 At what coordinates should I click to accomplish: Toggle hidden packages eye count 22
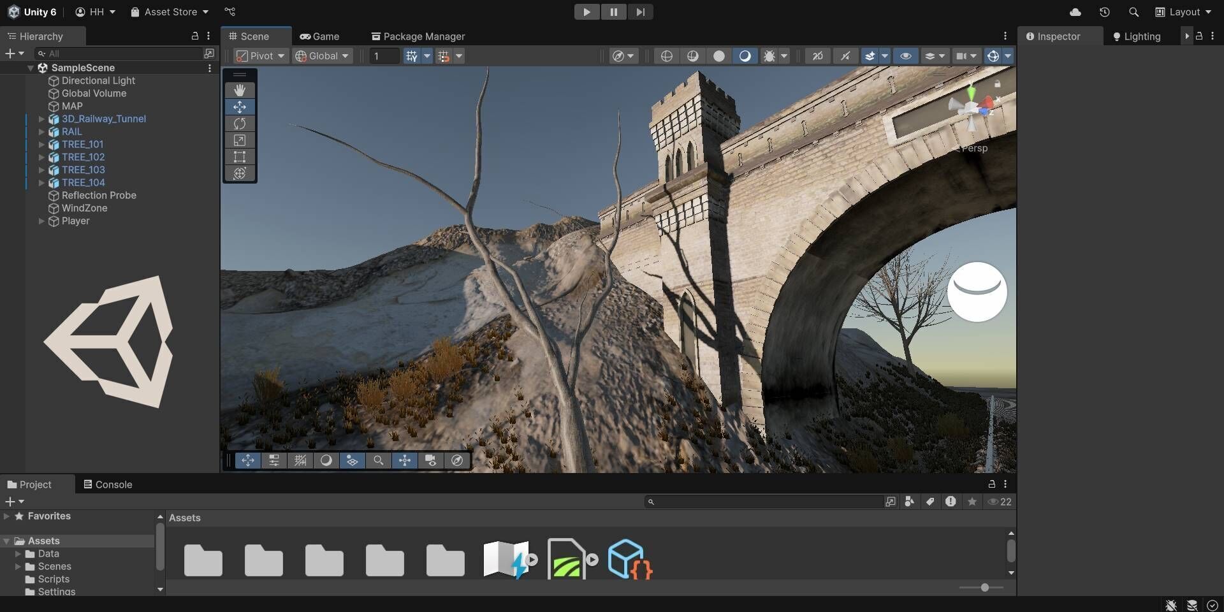1000,502
